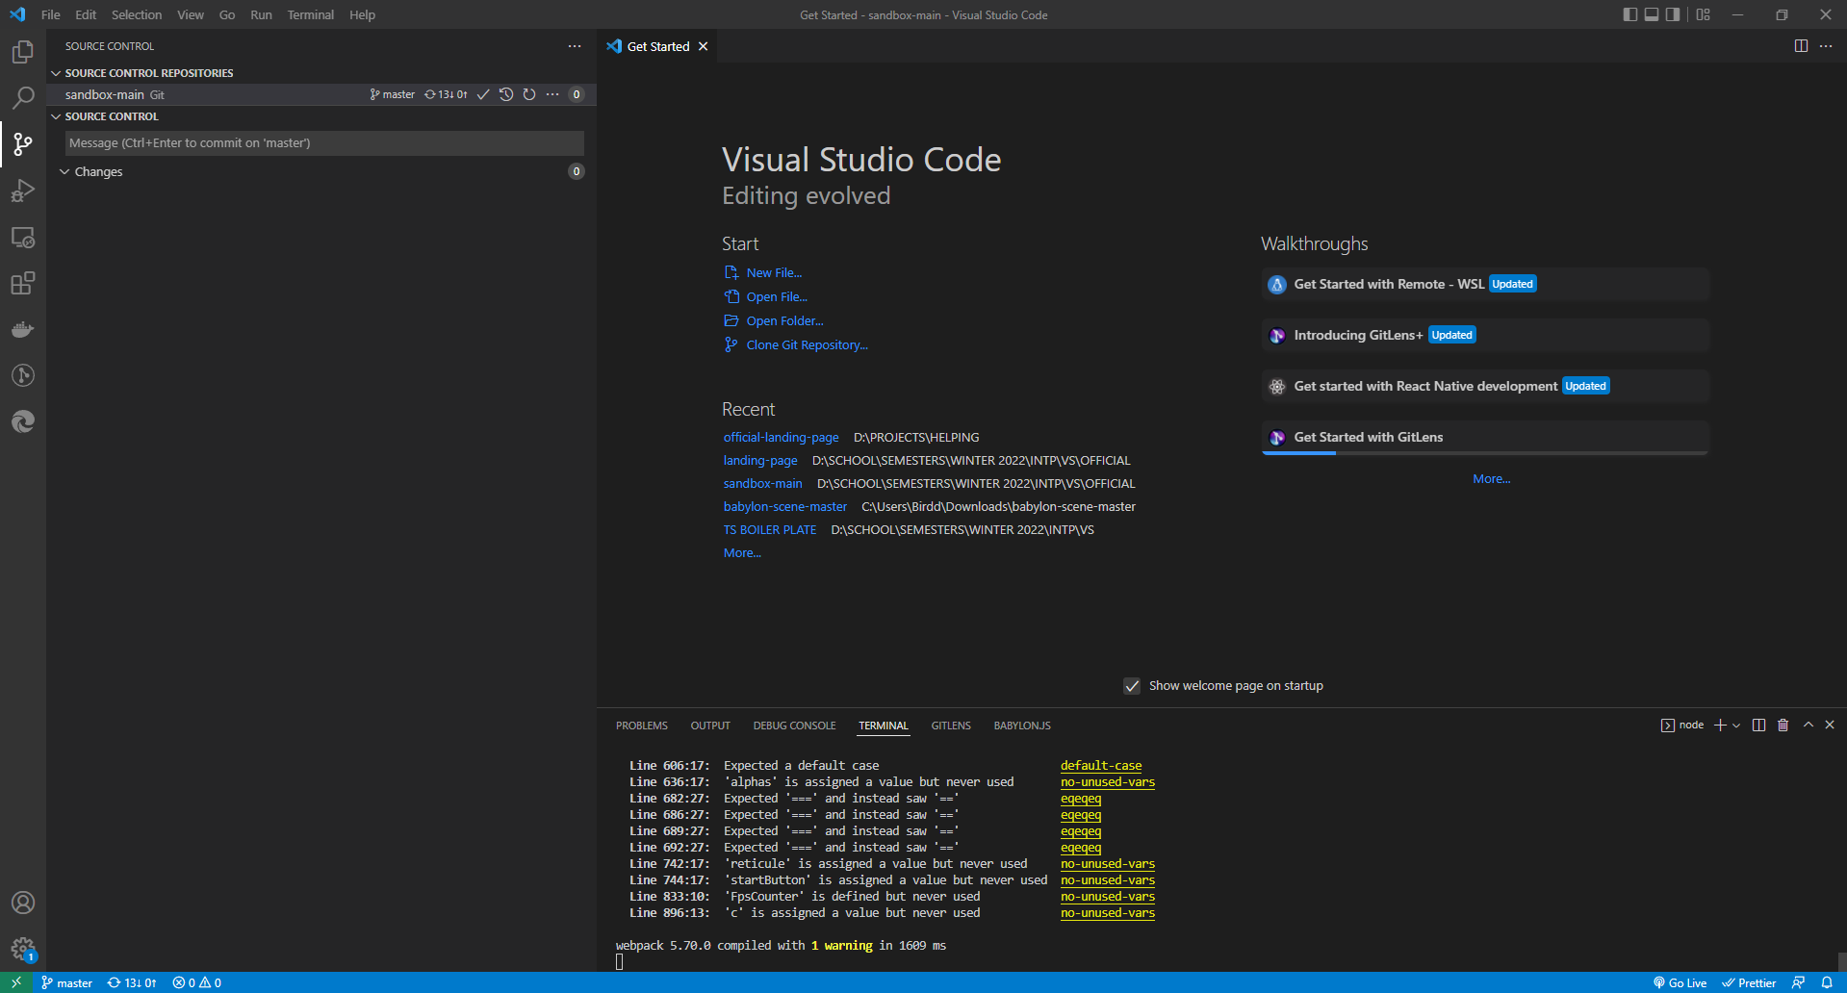Screen dimensions: 1847x993
Task: Switch to the Output tab
Action: pos(710,726)
